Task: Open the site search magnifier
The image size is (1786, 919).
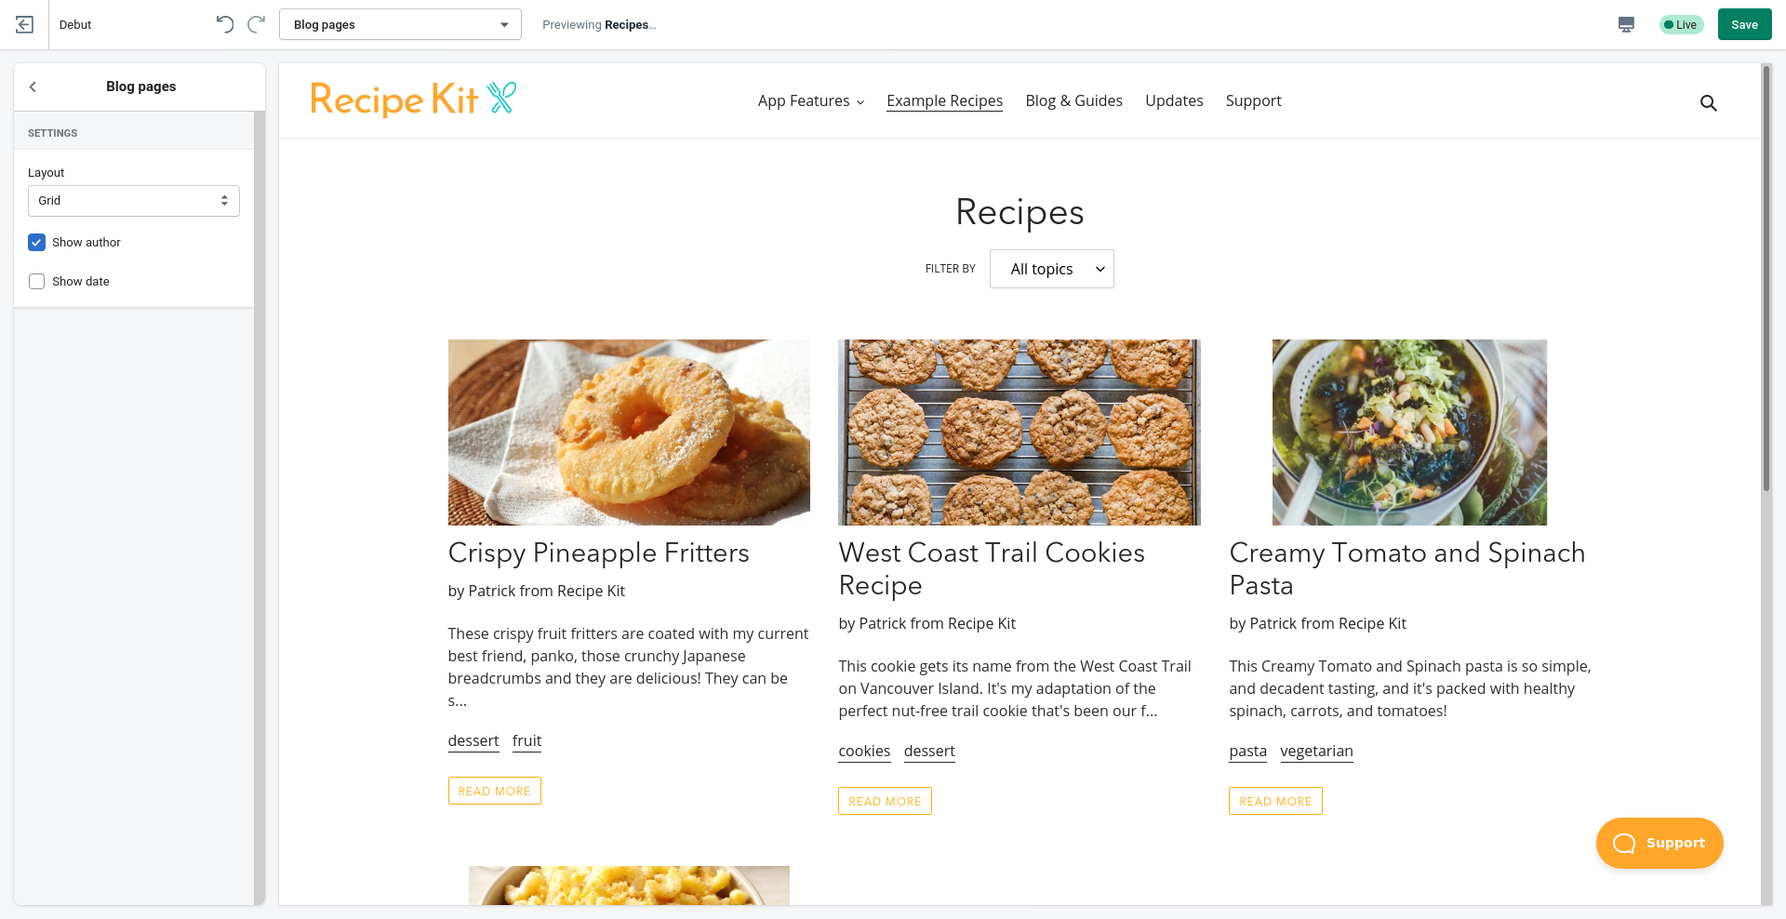Action: 1709,102
